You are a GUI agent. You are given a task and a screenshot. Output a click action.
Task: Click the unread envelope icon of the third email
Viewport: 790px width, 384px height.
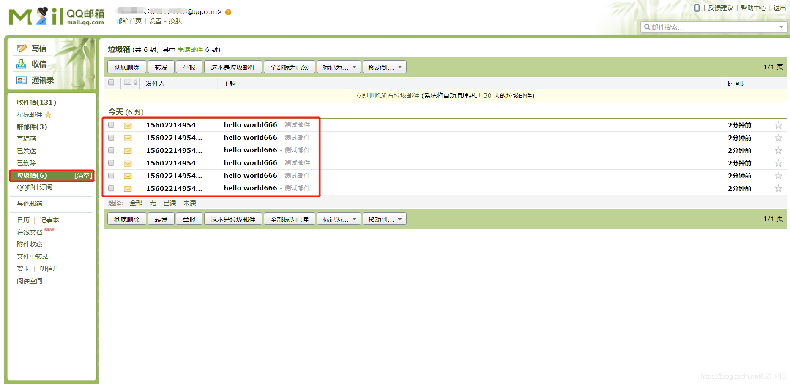pyautogui.click(x=128, y=151)
